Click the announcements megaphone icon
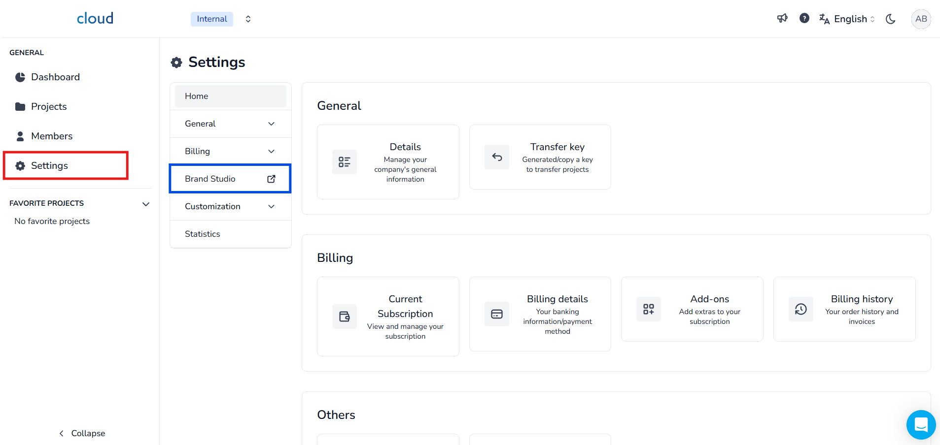 click(x=782, y=19)
